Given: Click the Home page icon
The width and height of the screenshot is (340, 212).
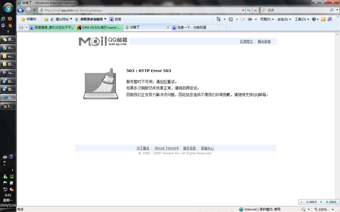Looking at the screenshot, I should 219,19.
